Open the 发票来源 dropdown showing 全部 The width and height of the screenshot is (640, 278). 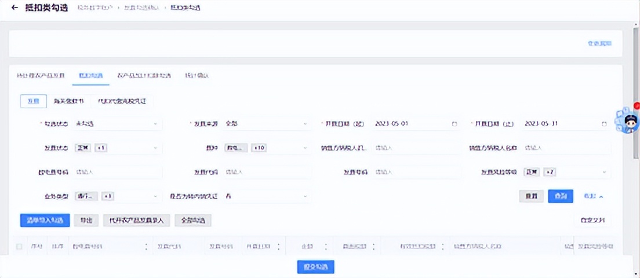[267, 124]
